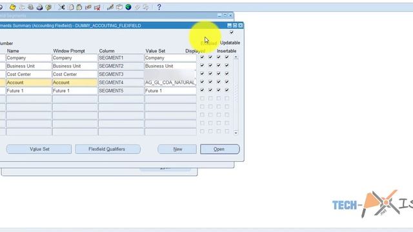
Task: Click the Clear Record eraser icon
Action: 88,7
